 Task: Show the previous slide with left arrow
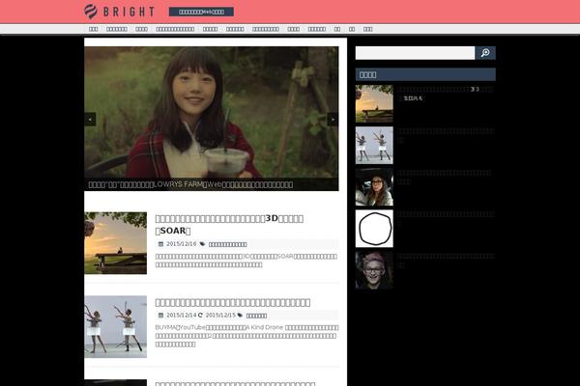[90, 120]
